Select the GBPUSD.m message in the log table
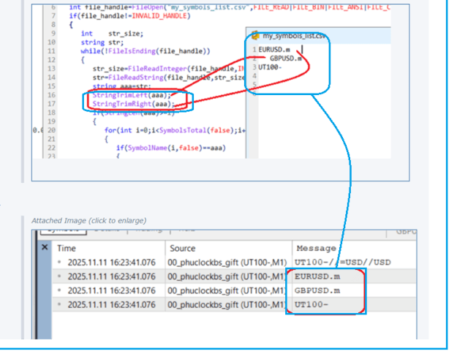 click(x=317, y=290)
